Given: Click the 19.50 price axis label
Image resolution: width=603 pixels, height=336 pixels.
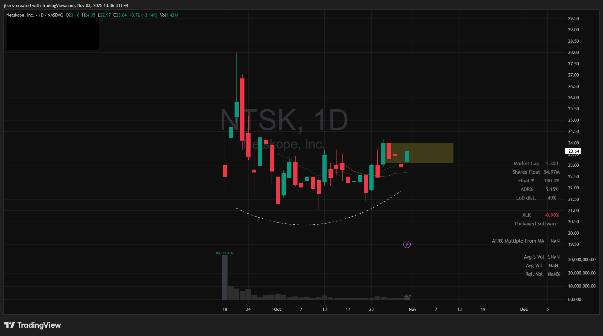Looking at the screenshot, I should pos(573,244).
